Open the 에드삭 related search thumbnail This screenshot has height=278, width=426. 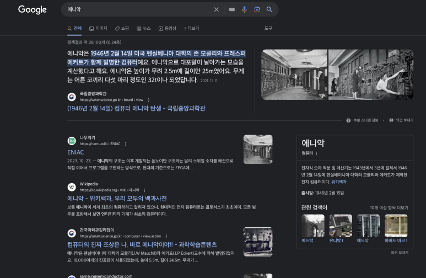coord(368,226)
